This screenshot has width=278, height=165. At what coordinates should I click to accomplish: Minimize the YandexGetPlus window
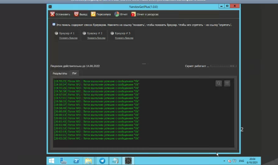[221, 6]
